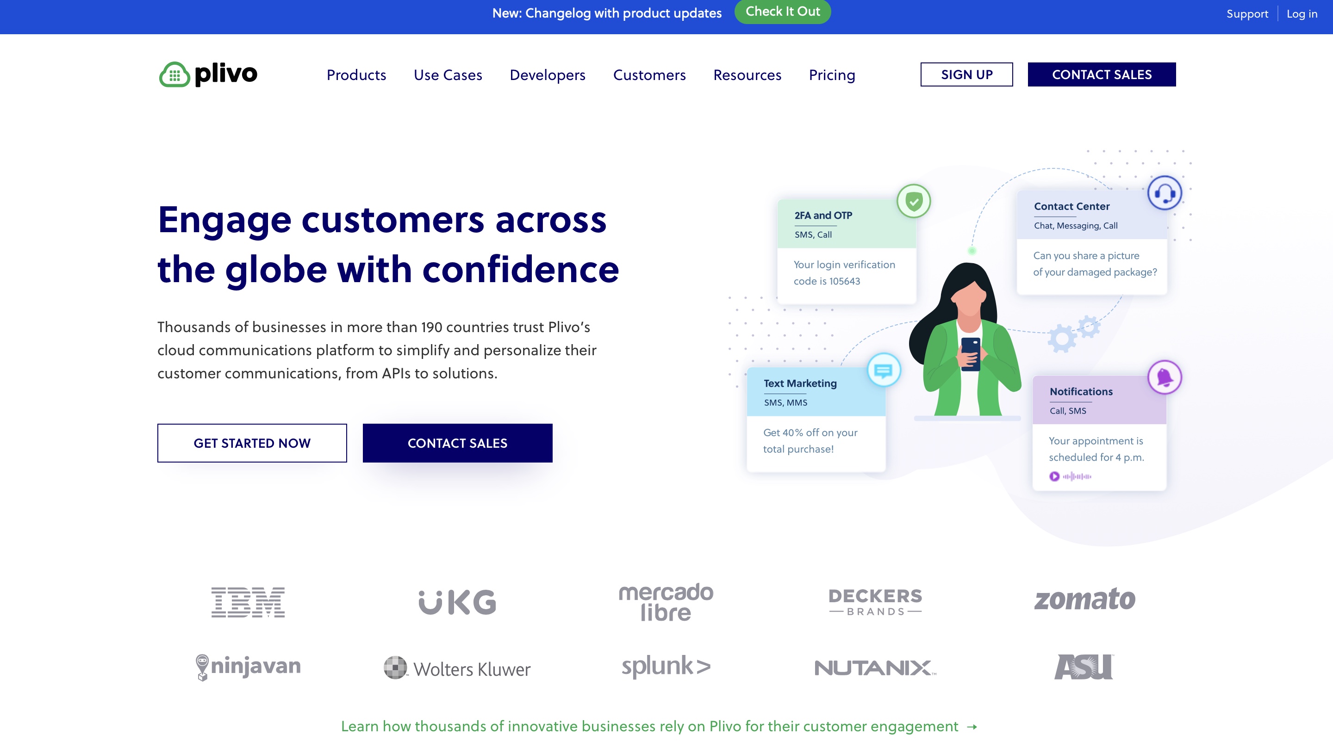The image size is (1333, 753).
Task: Go to the Pricing page
Action: tap(832, 75)
